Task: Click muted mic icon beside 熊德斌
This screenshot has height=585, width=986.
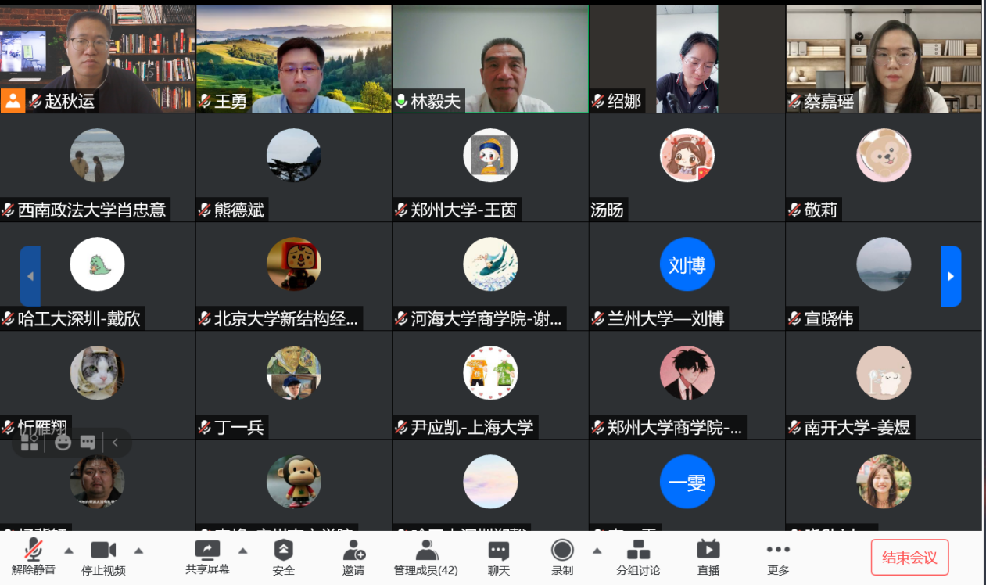Action: click(205, 210)
